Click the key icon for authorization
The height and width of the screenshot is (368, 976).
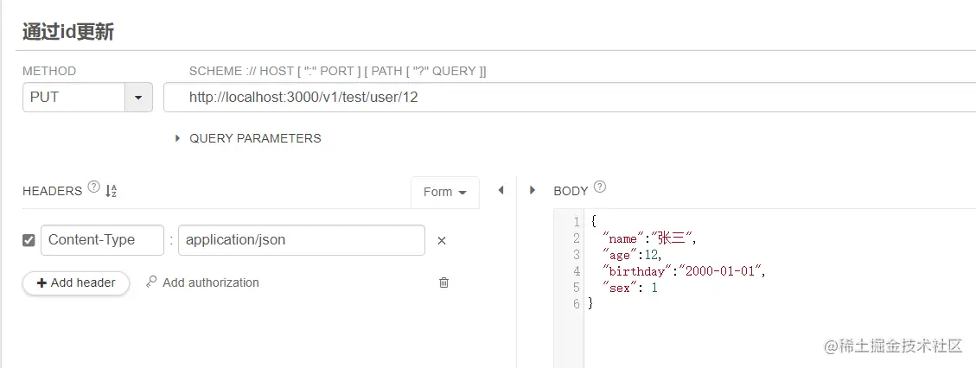coord(151,282)
